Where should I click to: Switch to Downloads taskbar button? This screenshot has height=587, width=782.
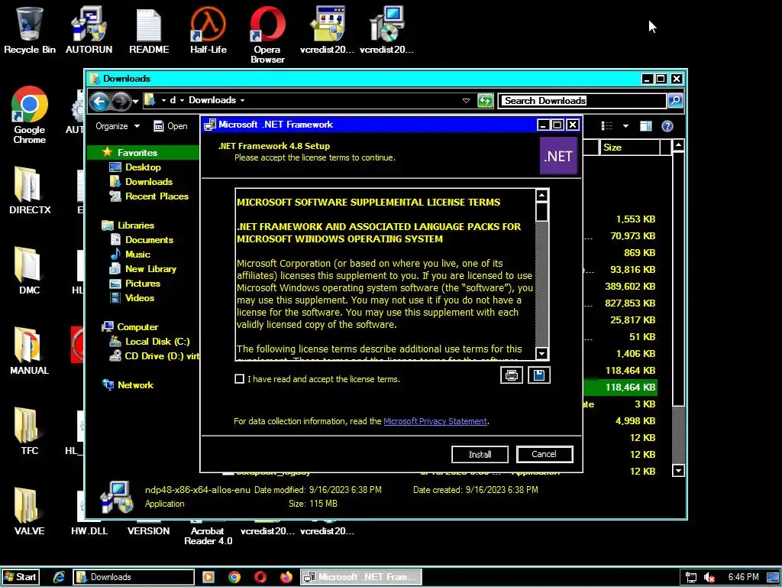[x=134, y=577]
